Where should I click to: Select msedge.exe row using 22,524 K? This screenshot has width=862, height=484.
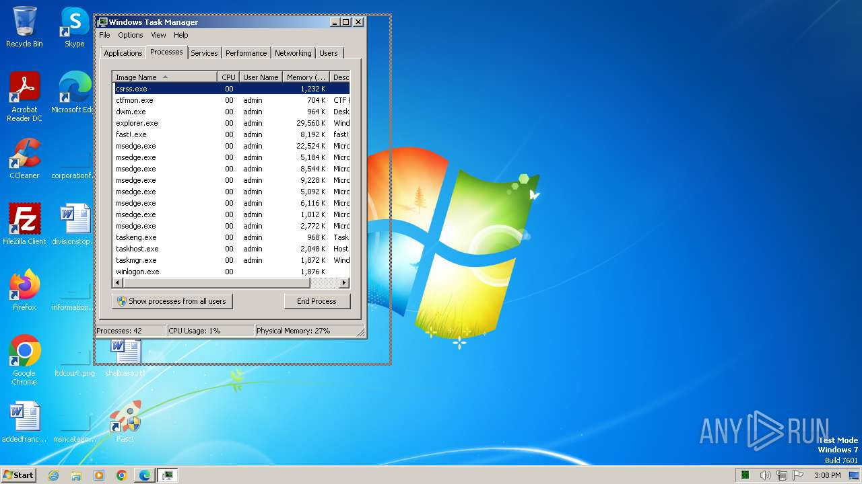231,146
